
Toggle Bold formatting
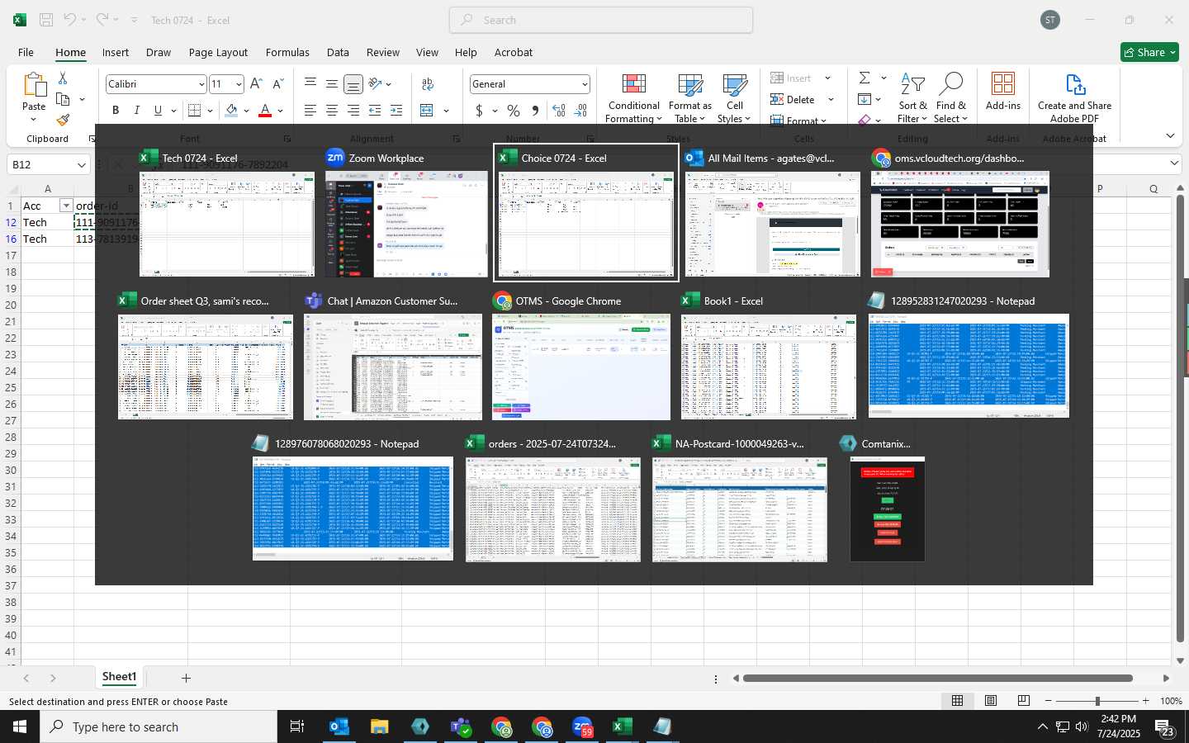pyautogui.click(x=116, y=111)
